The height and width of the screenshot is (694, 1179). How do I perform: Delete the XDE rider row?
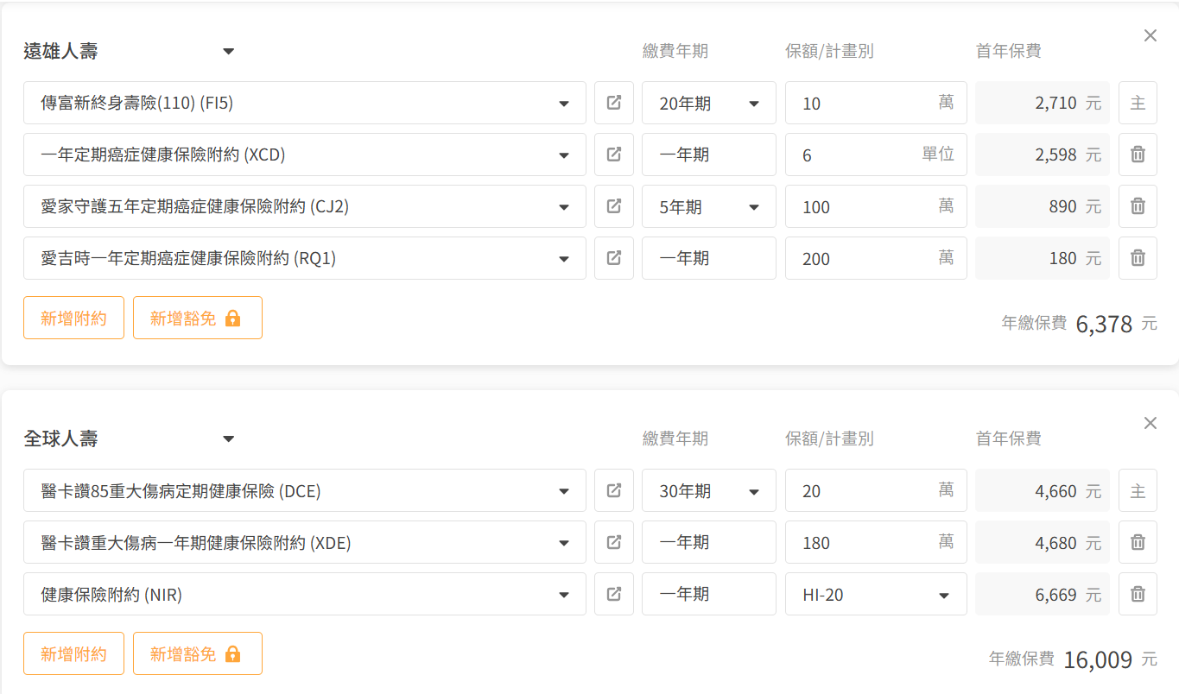1138,542
